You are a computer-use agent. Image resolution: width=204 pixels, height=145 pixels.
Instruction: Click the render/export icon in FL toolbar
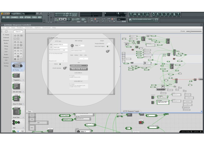click(x=162, y=14)
